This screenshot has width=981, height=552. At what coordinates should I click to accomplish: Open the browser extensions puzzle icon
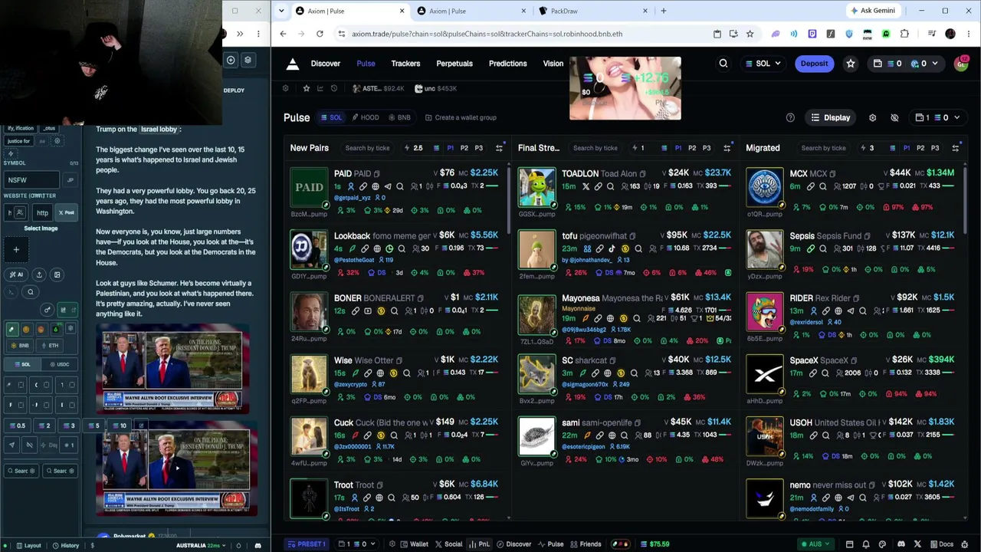[904, 34]
